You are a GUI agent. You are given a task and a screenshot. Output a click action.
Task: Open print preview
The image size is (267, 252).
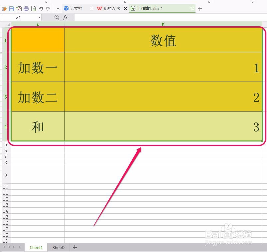point(33,8)
